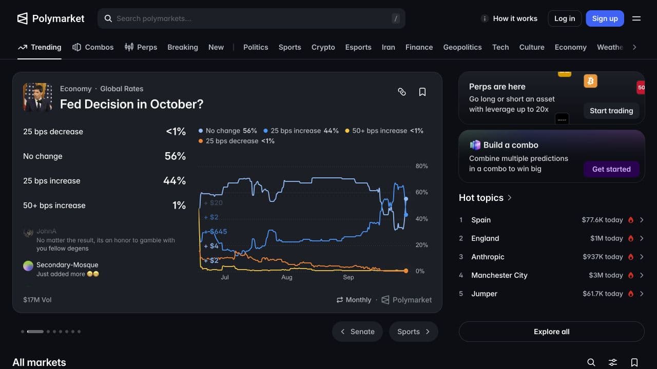Click Start trading on Perps card
This screenshot has height=369, width=657.
click(x=611, y=111)
